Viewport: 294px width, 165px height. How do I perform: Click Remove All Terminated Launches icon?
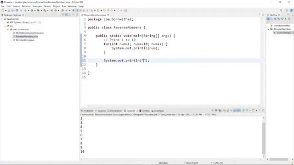220,110
